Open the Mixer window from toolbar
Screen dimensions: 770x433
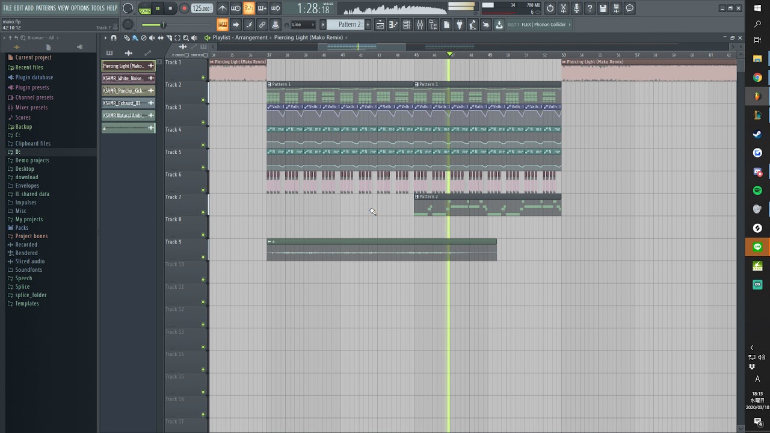(420, 25)
